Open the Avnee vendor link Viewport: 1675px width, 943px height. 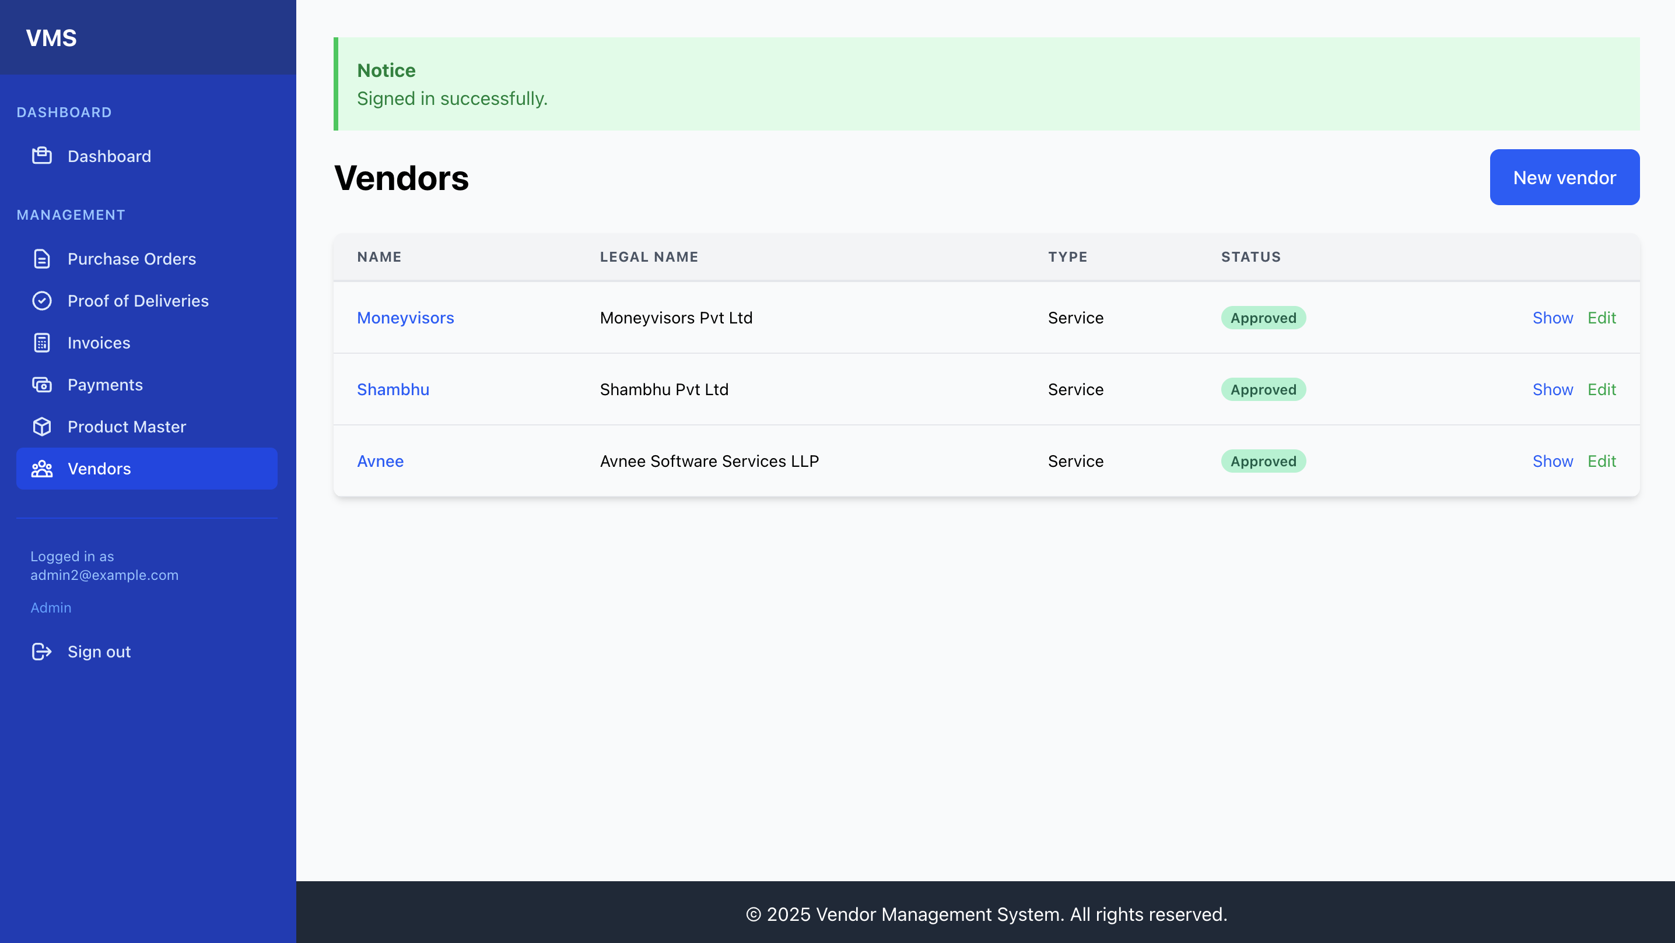pos(381,461)
